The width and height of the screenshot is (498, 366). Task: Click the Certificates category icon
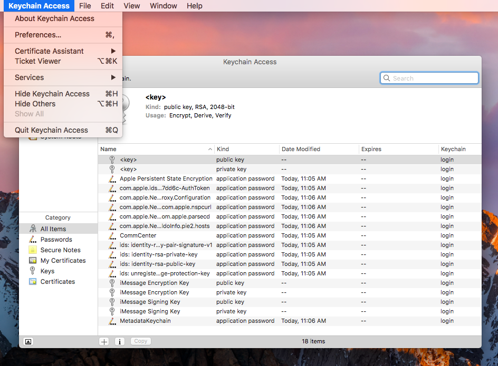click(33, 281)
